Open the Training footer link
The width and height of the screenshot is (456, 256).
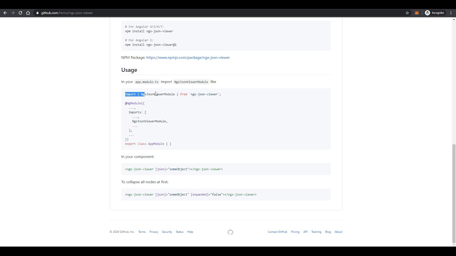316,232
